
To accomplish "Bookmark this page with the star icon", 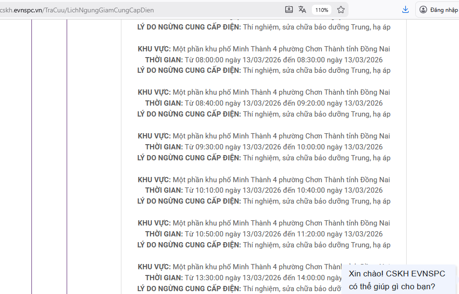I will point(341,10).
